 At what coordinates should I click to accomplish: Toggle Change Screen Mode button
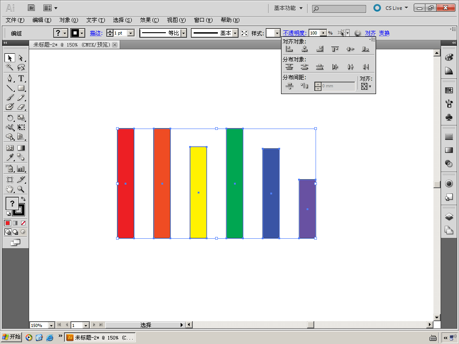[15, 242]
